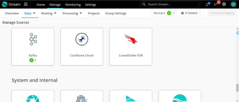Open the 0184eb5 commit dropdown
This screenshot has width=239, height=102.
click(x=192, y=13)
